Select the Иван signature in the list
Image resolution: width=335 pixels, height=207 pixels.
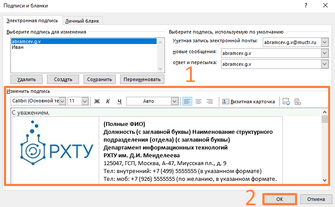[84, 47]
